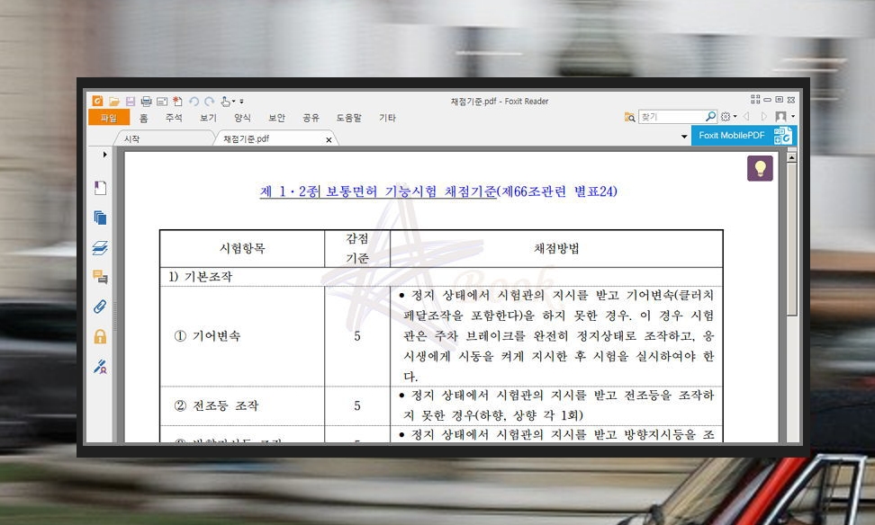The width and height of the screenshot is (875, 525).
Task: Toggle ribbon mode grid icon
Action: coord(755,99)
